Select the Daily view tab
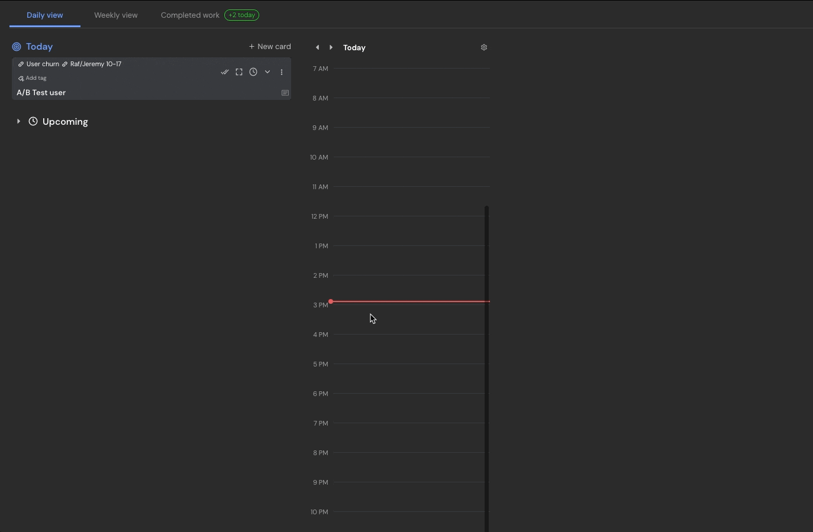The image size is (813, 532). click(45, 15)
